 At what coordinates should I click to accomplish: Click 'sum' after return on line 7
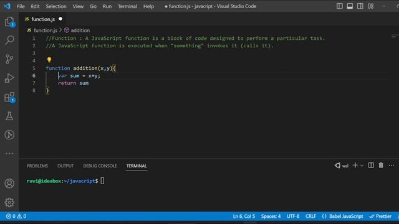[x=84, y=83]
